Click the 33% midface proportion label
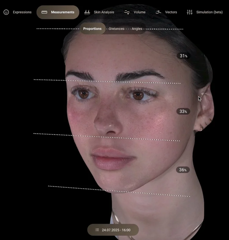The width and height of the screenshot is (229, 240). [183, 111]
